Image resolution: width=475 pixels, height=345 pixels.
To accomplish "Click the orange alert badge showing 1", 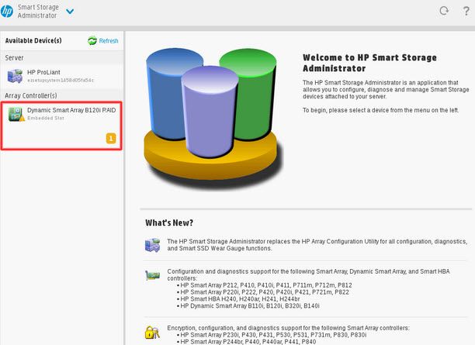I will click(110, 138).
